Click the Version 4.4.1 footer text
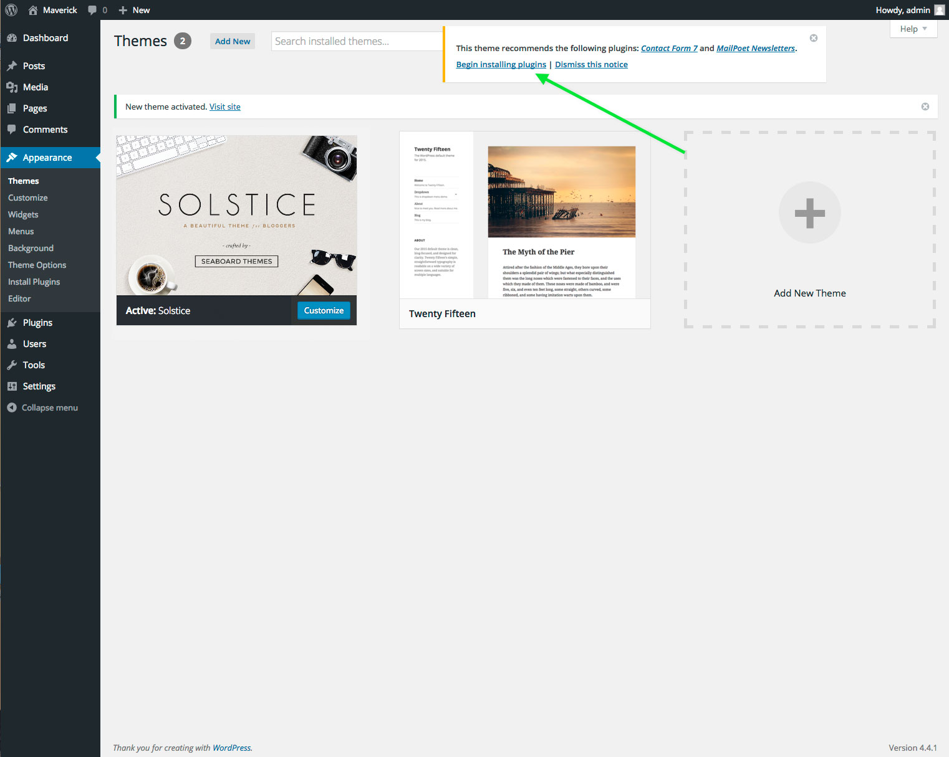949x757 pixels. click(913, 748)
